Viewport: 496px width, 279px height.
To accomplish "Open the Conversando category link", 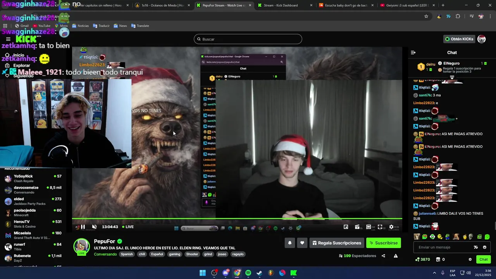I will pyautogui.click(x=105, y=254).
